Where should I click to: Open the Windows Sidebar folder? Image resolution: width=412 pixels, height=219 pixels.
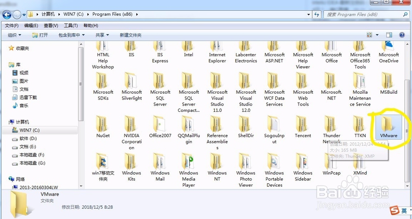point(303,168)
